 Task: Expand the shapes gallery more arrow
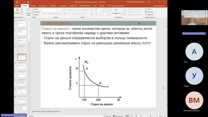point(110,14)
